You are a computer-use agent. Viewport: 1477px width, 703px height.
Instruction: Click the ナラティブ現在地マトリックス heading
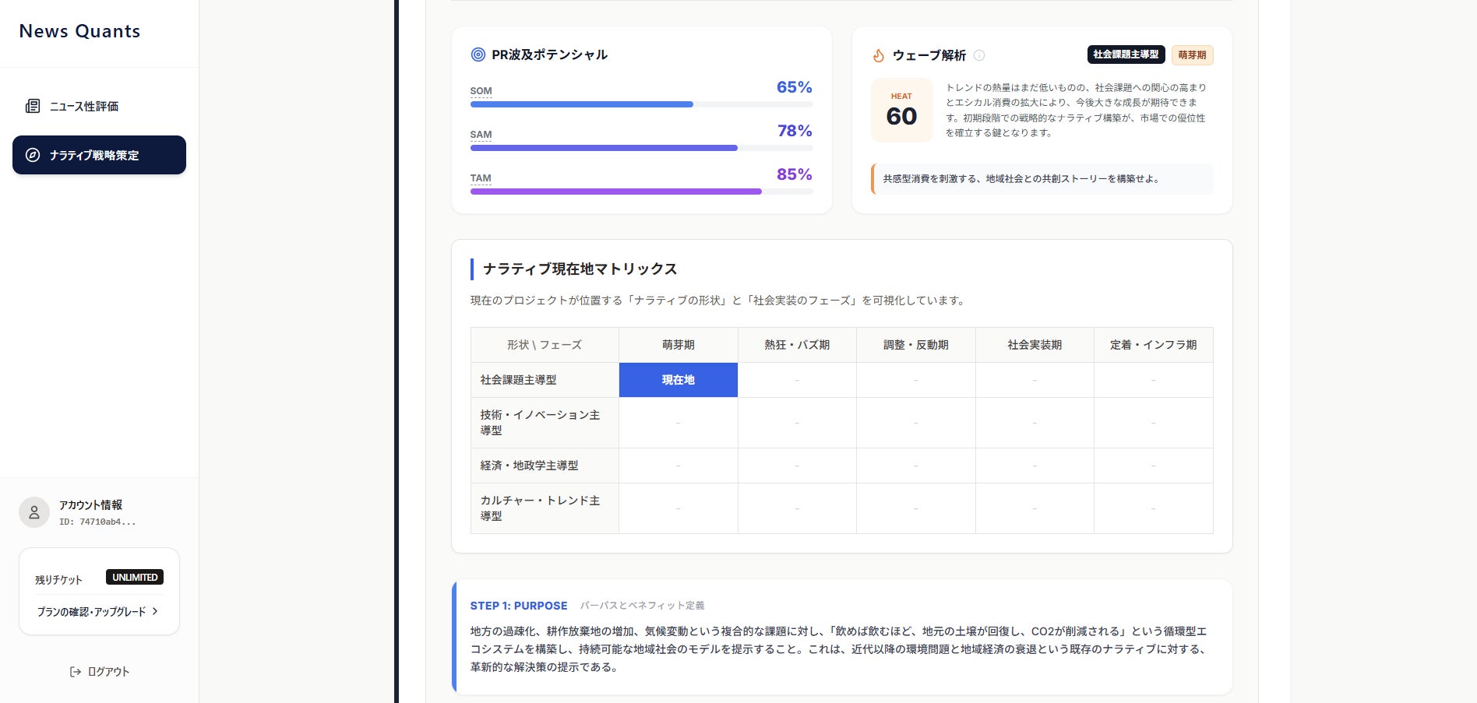[580, 269]
